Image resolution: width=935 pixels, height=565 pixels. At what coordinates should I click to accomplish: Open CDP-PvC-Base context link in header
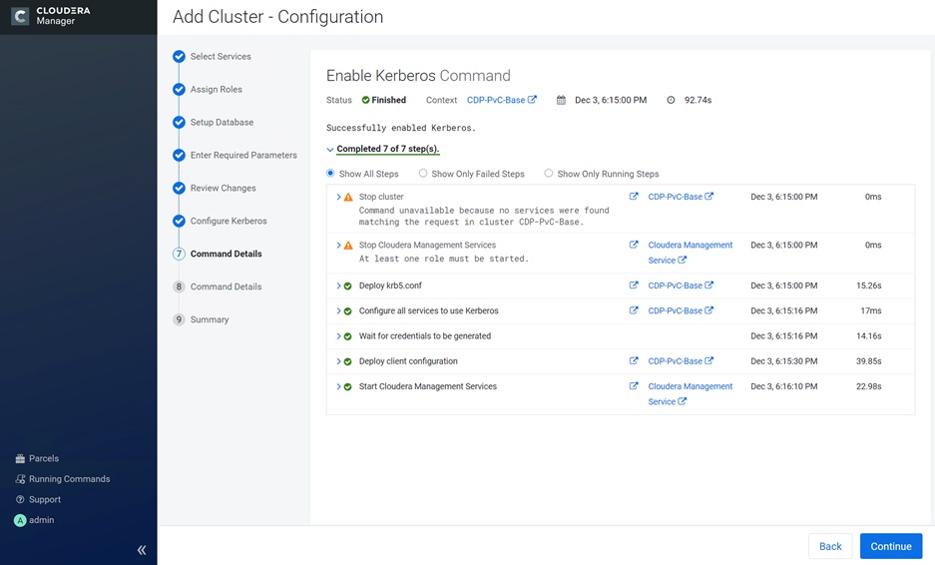click(502, 100)
